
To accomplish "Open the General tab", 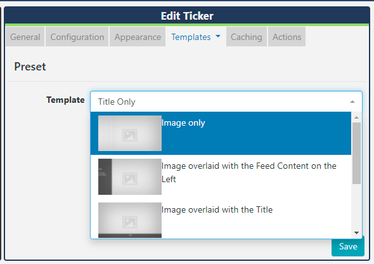I will [25, 37].
